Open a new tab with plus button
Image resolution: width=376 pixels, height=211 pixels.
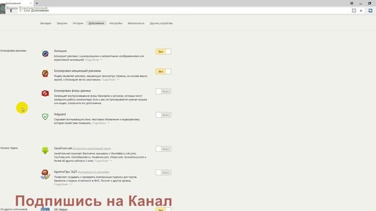pos(36,4)
